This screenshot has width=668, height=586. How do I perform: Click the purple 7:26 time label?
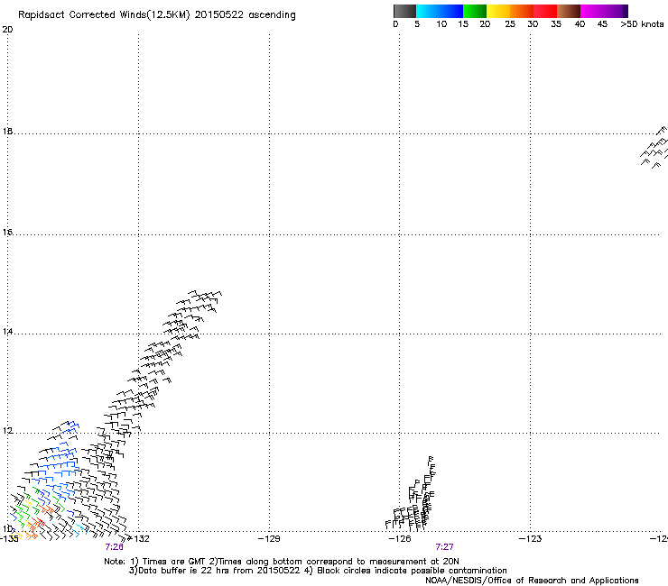[x=114, y=547]
